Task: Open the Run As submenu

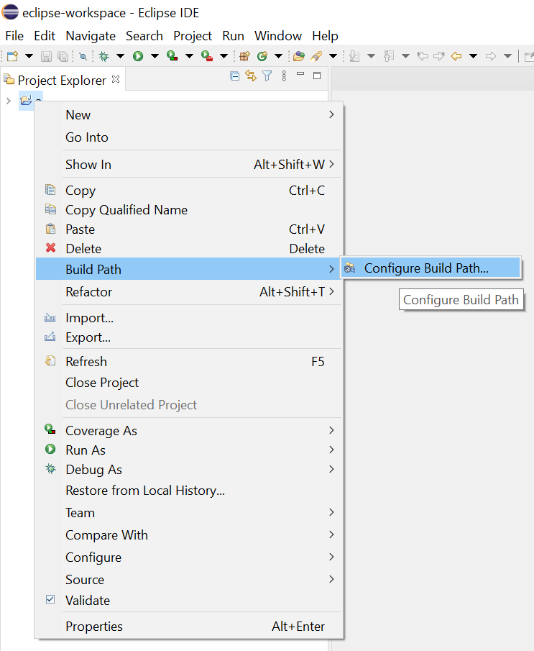Action: pos(189,450)
